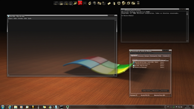Open the Windows Start orb
The height and width of the screenshot is (109, 194).
tap(3, 107)
